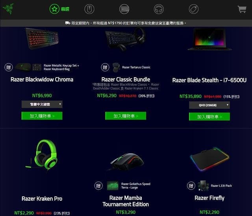Click the Razer Blade Stealth laptop image
The width and height of the screenshot is (252, 216).
209,39
